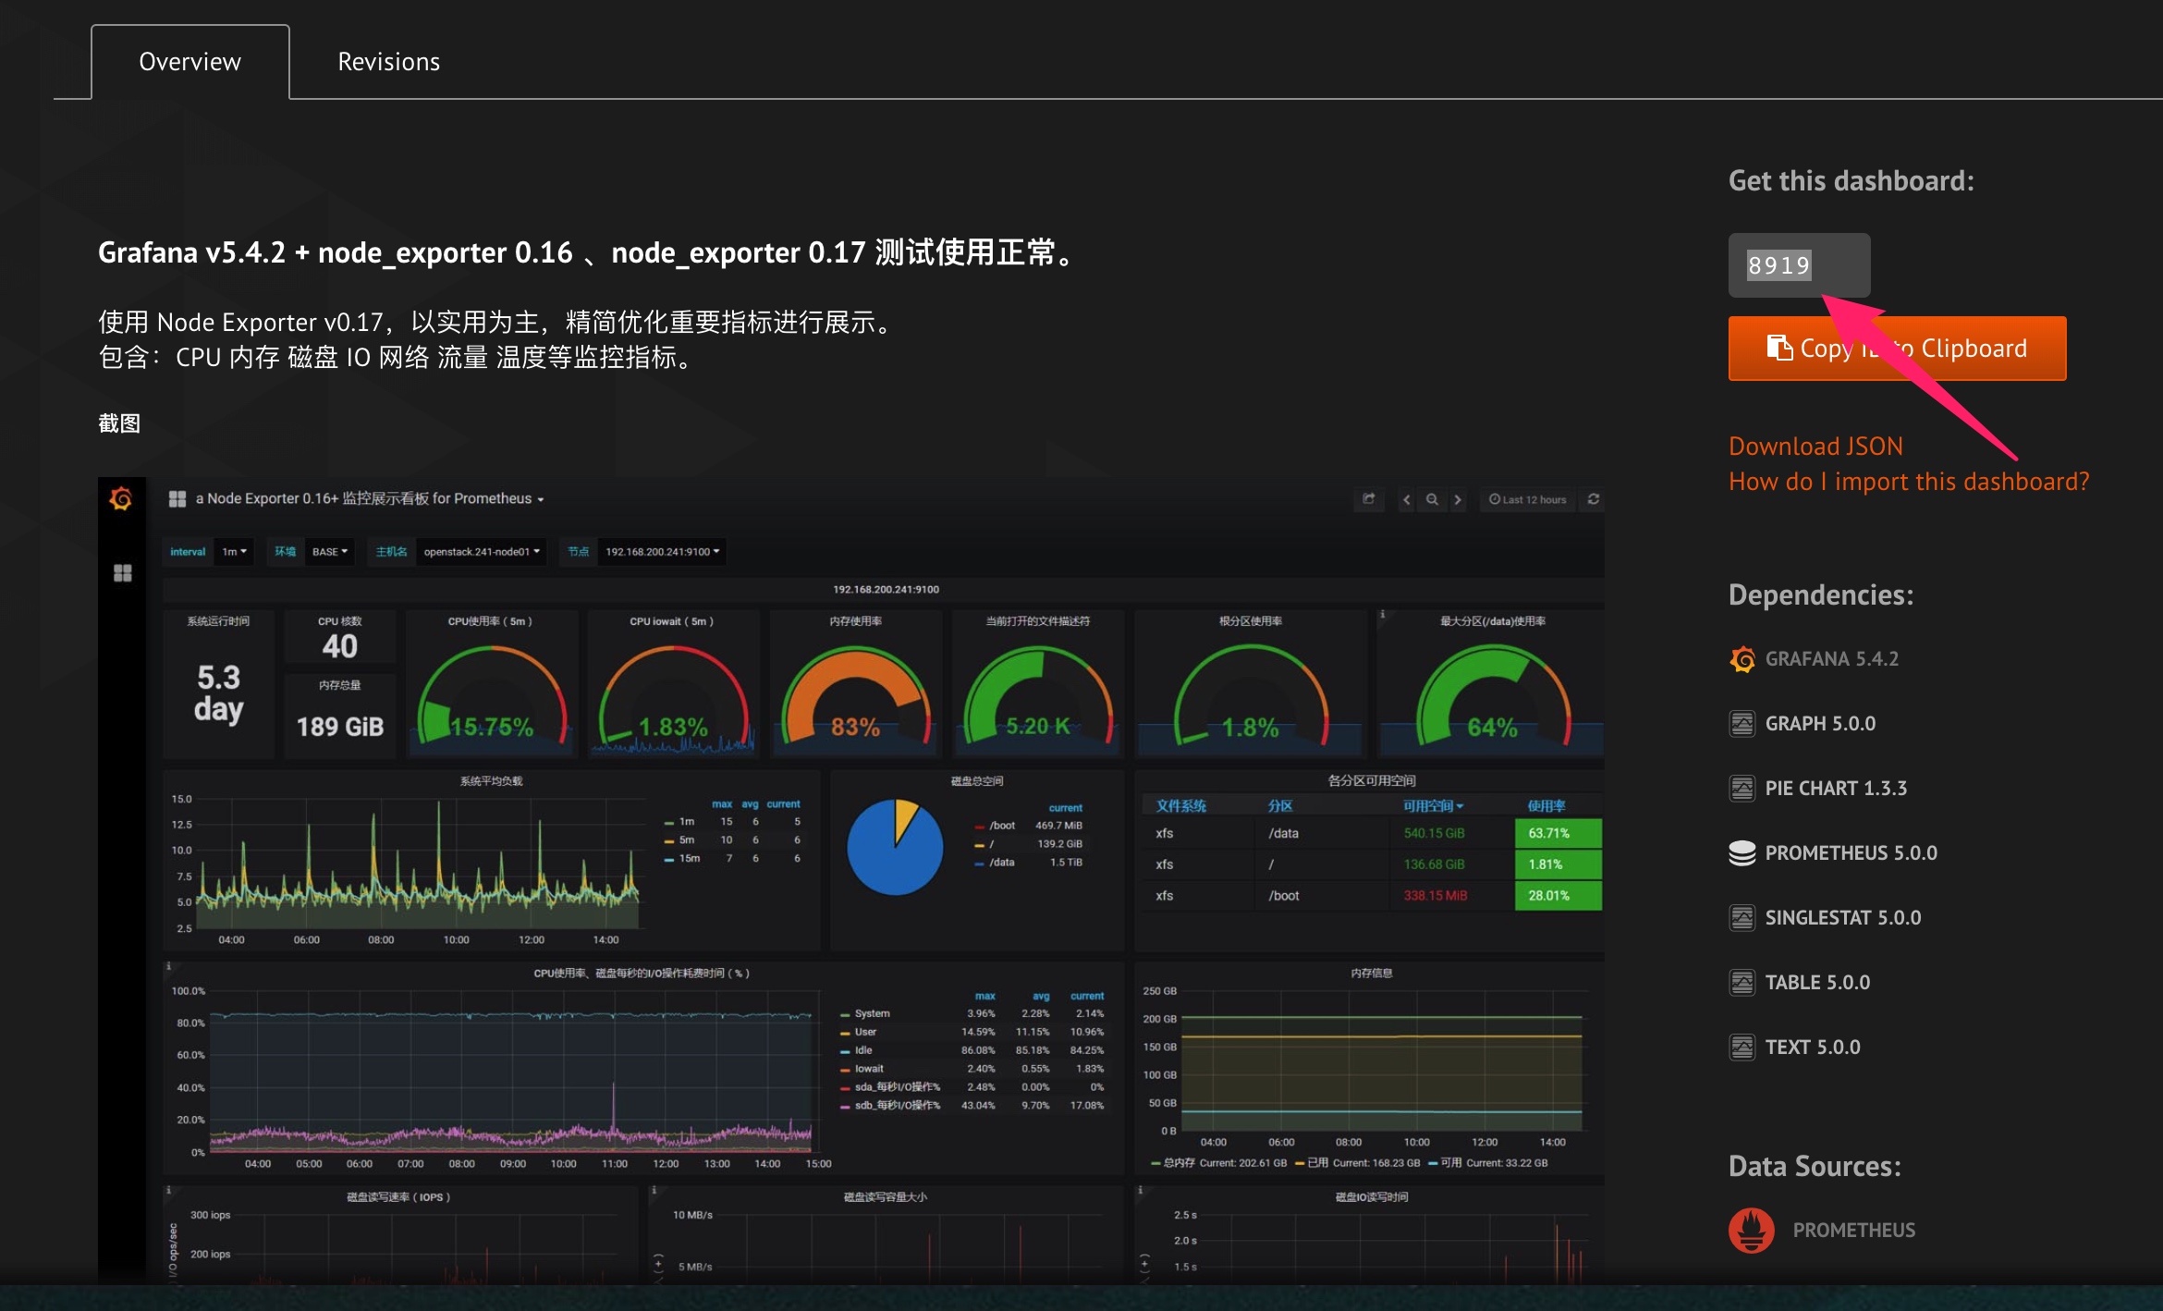Screen dimensions: 2163x1311
Task: Click the blue disk space pie chart
Action: click(895, 847)
